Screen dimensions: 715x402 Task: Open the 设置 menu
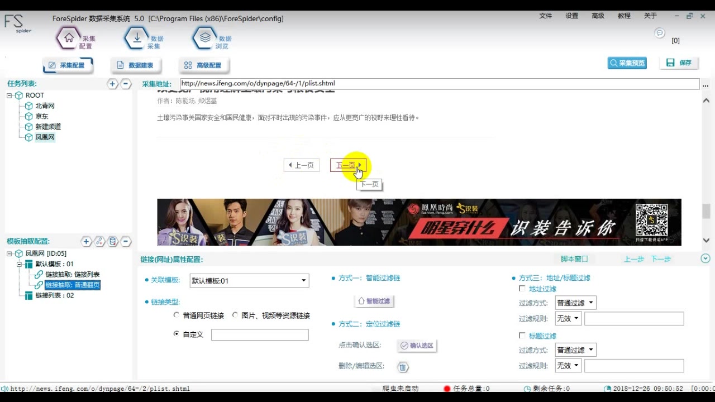click(571, 16)
